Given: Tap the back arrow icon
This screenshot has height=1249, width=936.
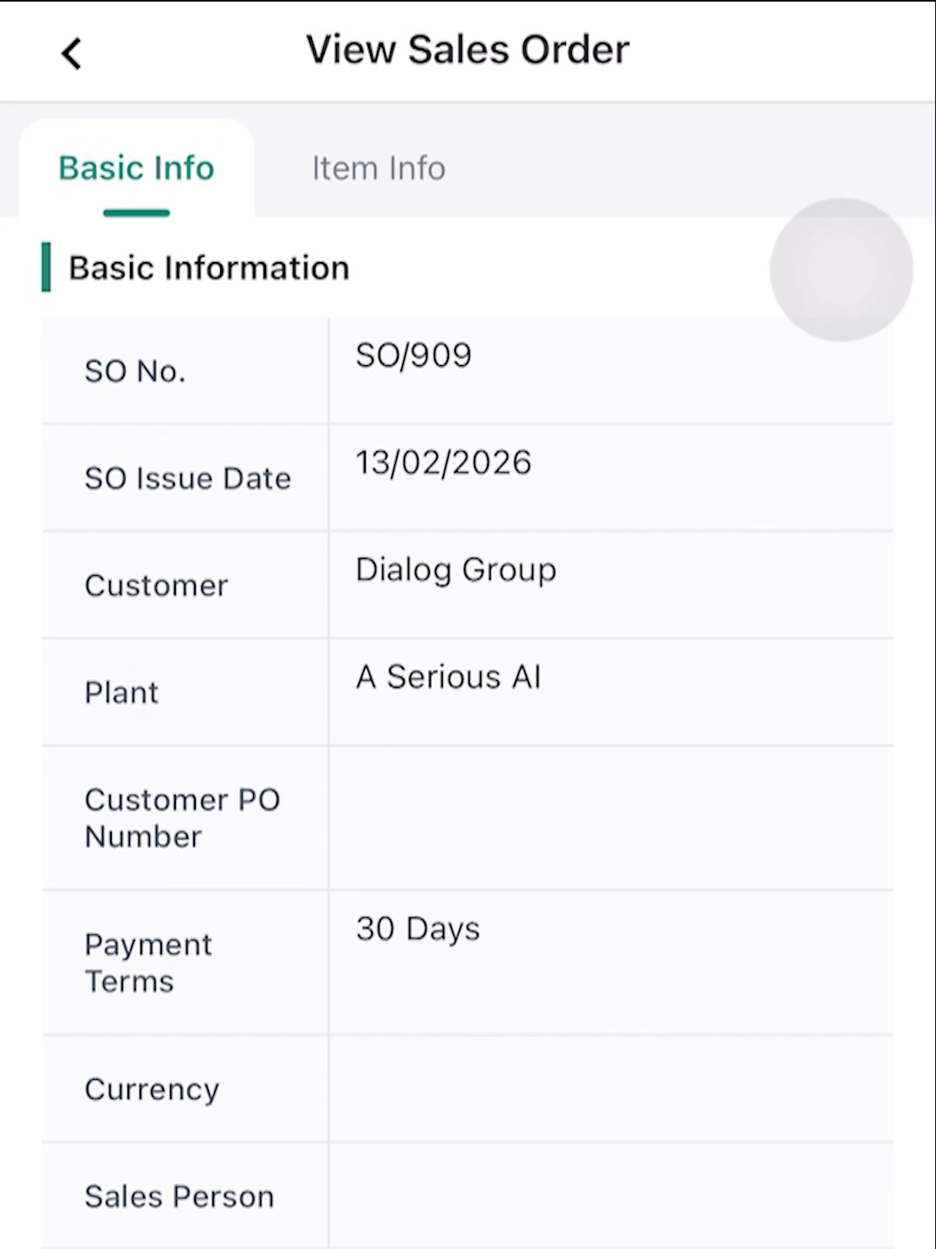Looking at the screenshot, I should pyautogui.click(x=71, y=53).
